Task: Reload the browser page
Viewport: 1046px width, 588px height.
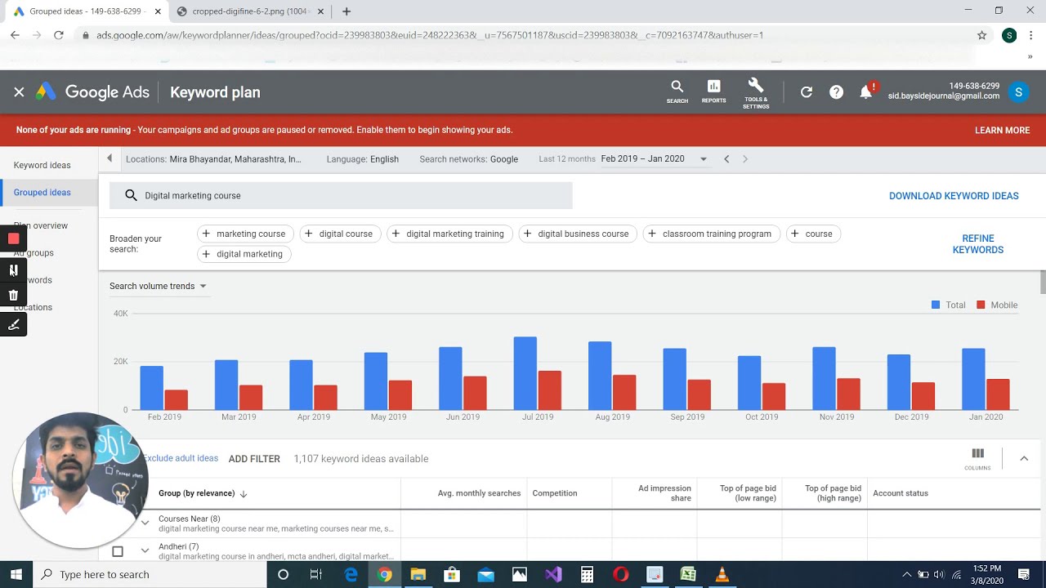Action: click(x=58, y=35)
